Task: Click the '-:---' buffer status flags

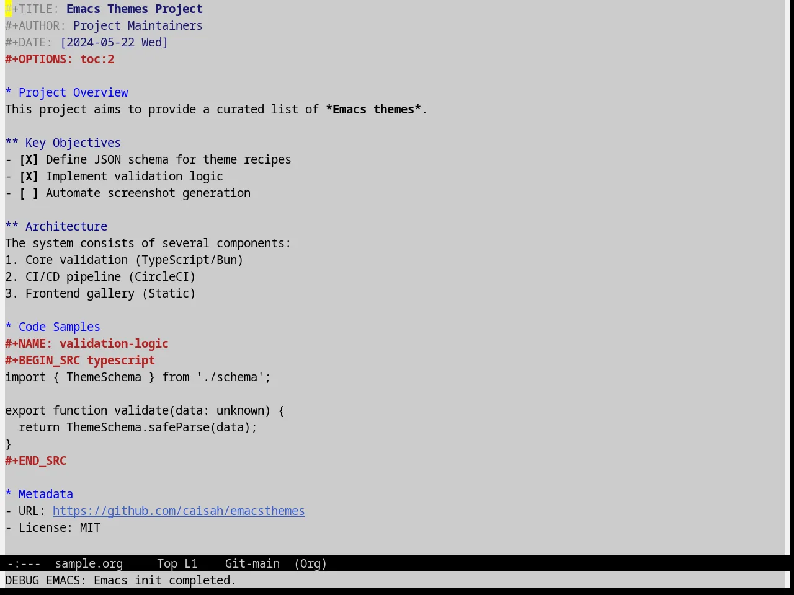Action: (x=24, y=564)
